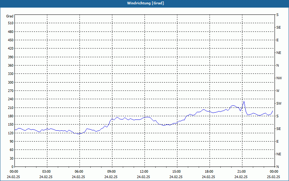The image size is (289, 181).
Task: Click the SW compass label
Action: pyautogui.click(x=279, y=104)
